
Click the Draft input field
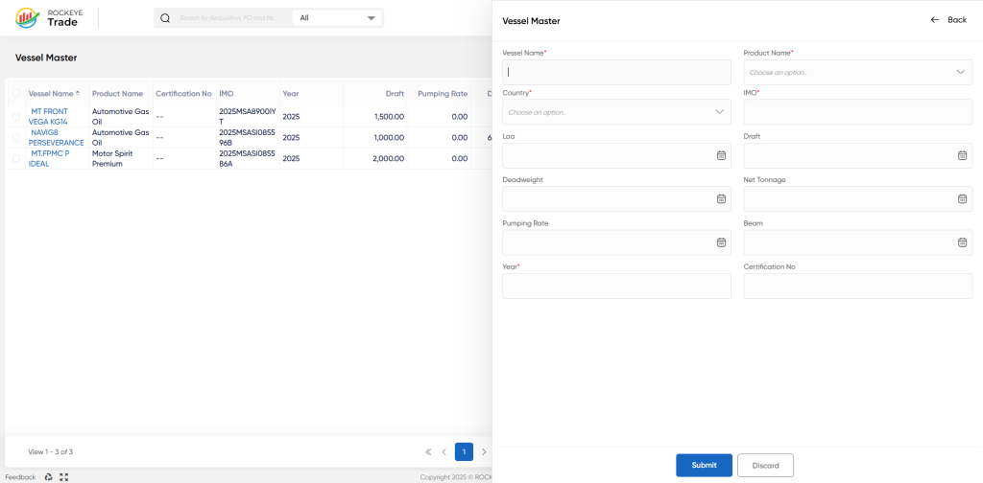(x=858, y=155)
